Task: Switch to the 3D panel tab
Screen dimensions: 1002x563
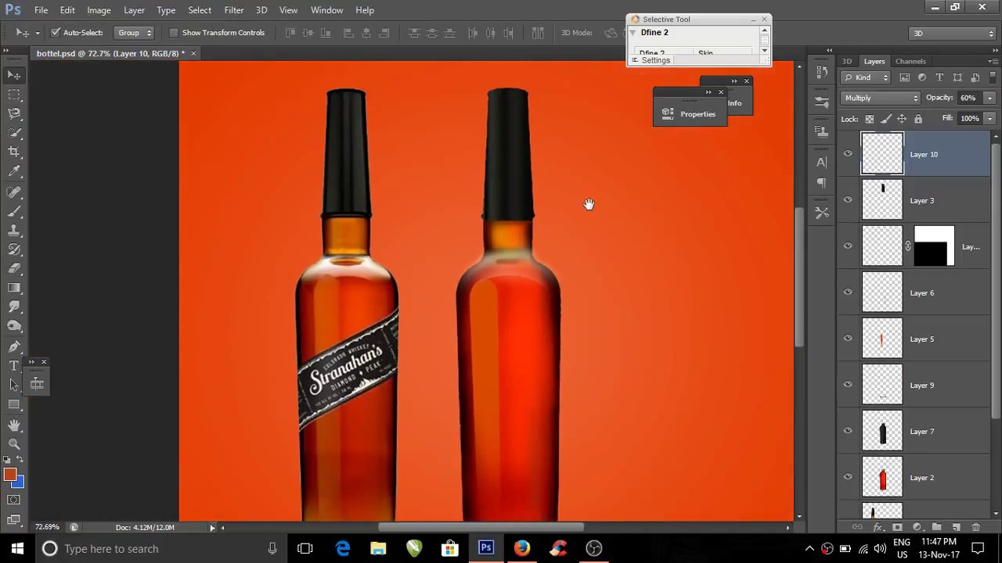Action: click(x=846, y=61)
